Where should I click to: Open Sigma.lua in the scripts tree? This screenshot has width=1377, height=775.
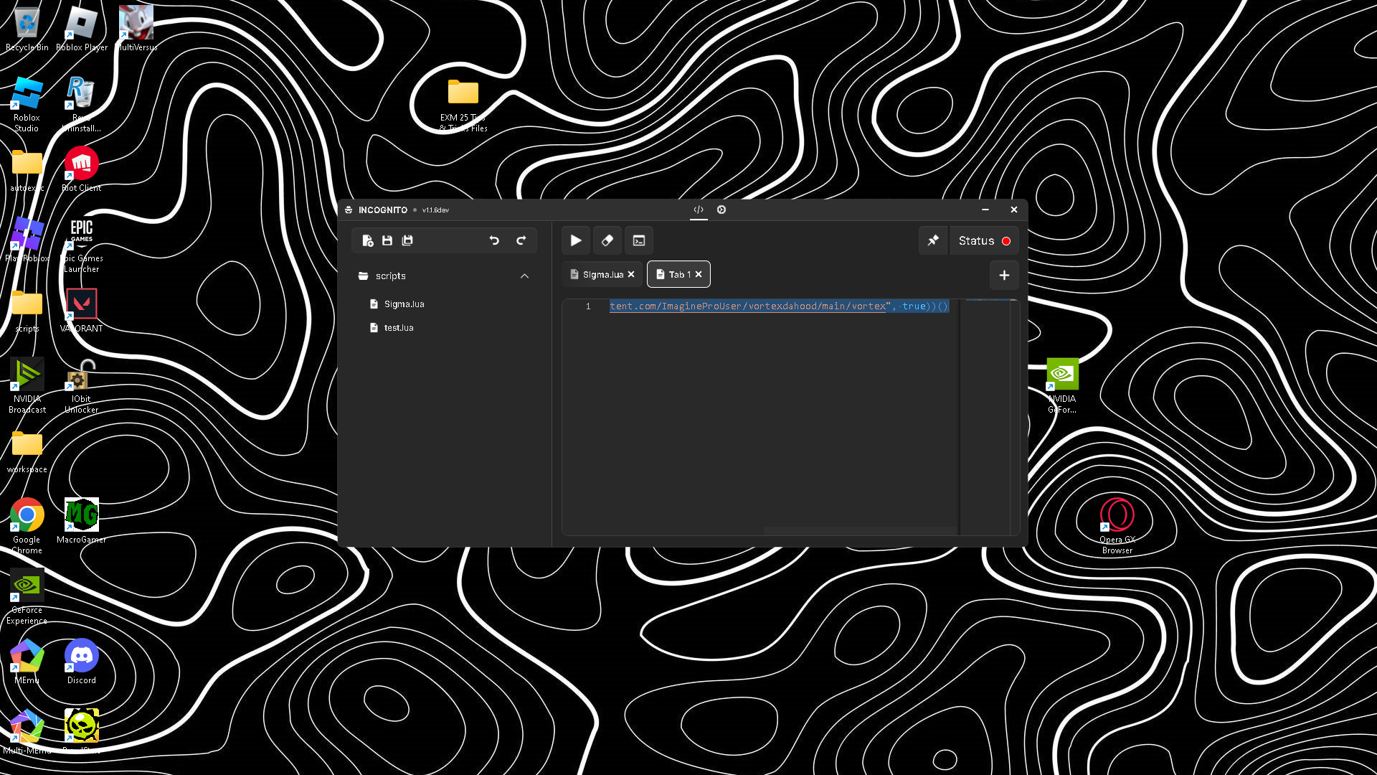(x=404, y=304)
